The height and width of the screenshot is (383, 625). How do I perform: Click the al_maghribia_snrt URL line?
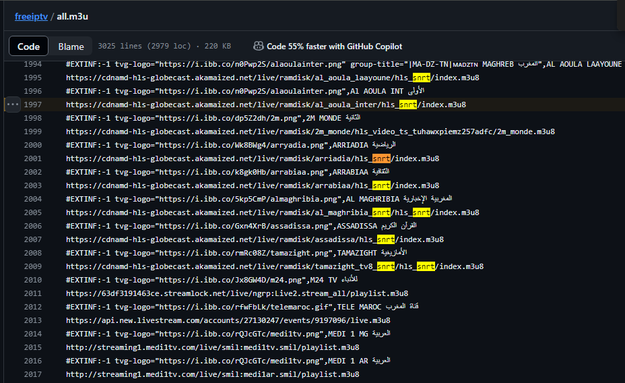coord(273,212)
